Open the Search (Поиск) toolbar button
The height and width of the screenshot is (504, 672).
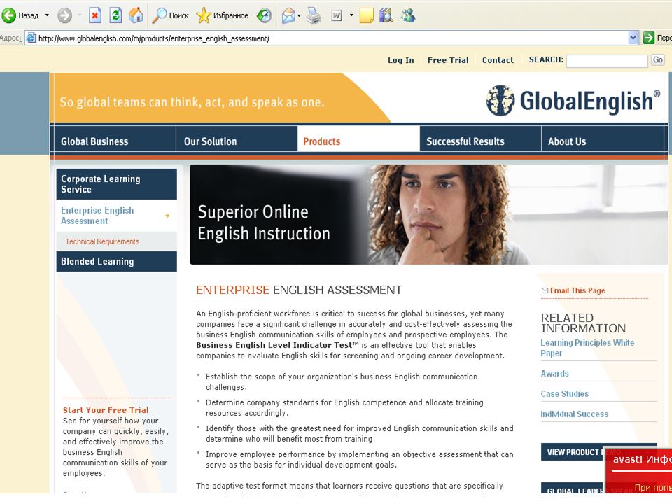171,16
